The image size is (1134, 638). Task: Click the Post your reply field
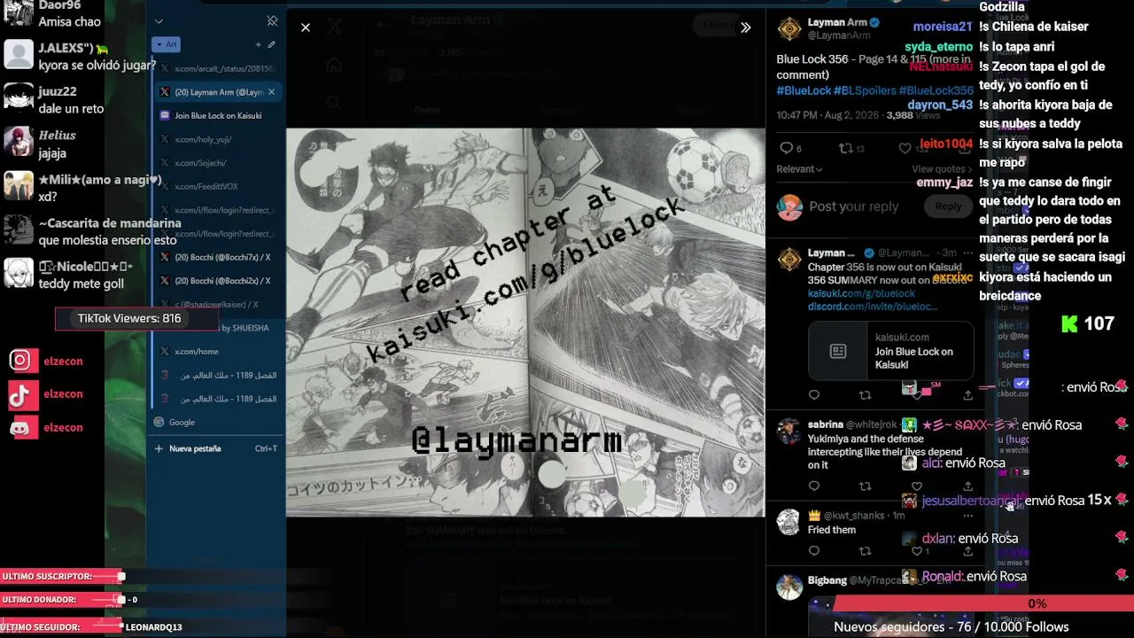pyautogui.click(x=854, y=206)
